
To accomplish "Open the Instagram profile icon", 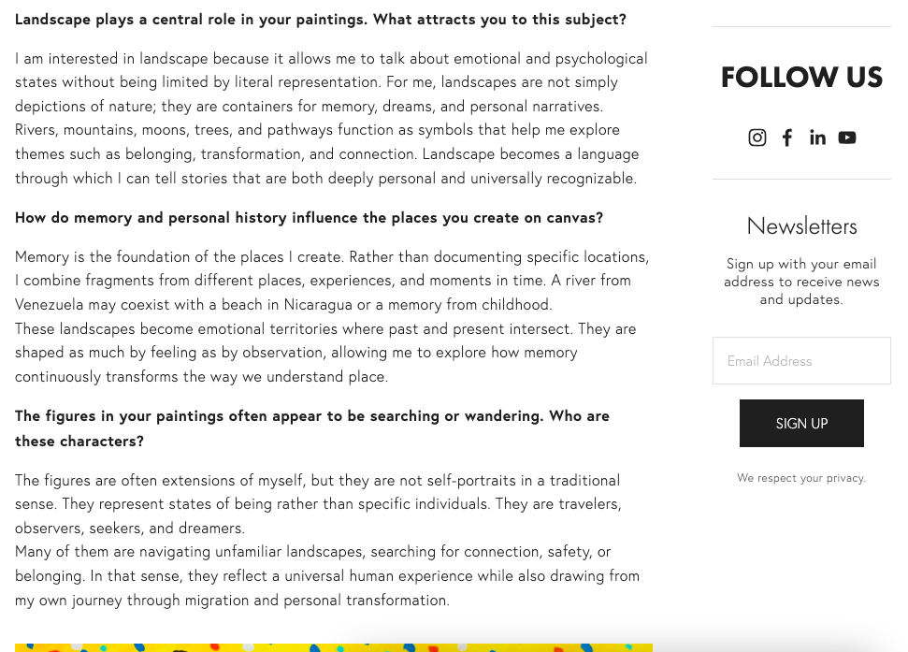I will [x=757, y=138].
